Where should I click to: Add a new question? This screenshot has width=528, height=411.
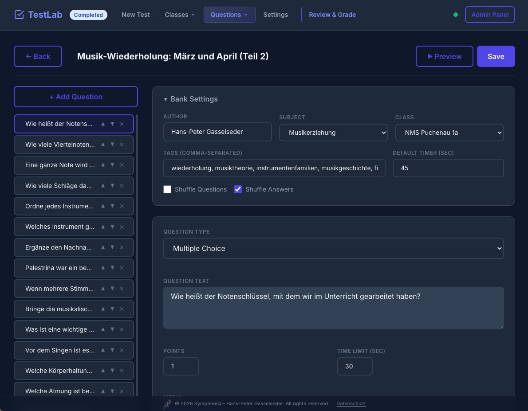(x=76, y=97)
